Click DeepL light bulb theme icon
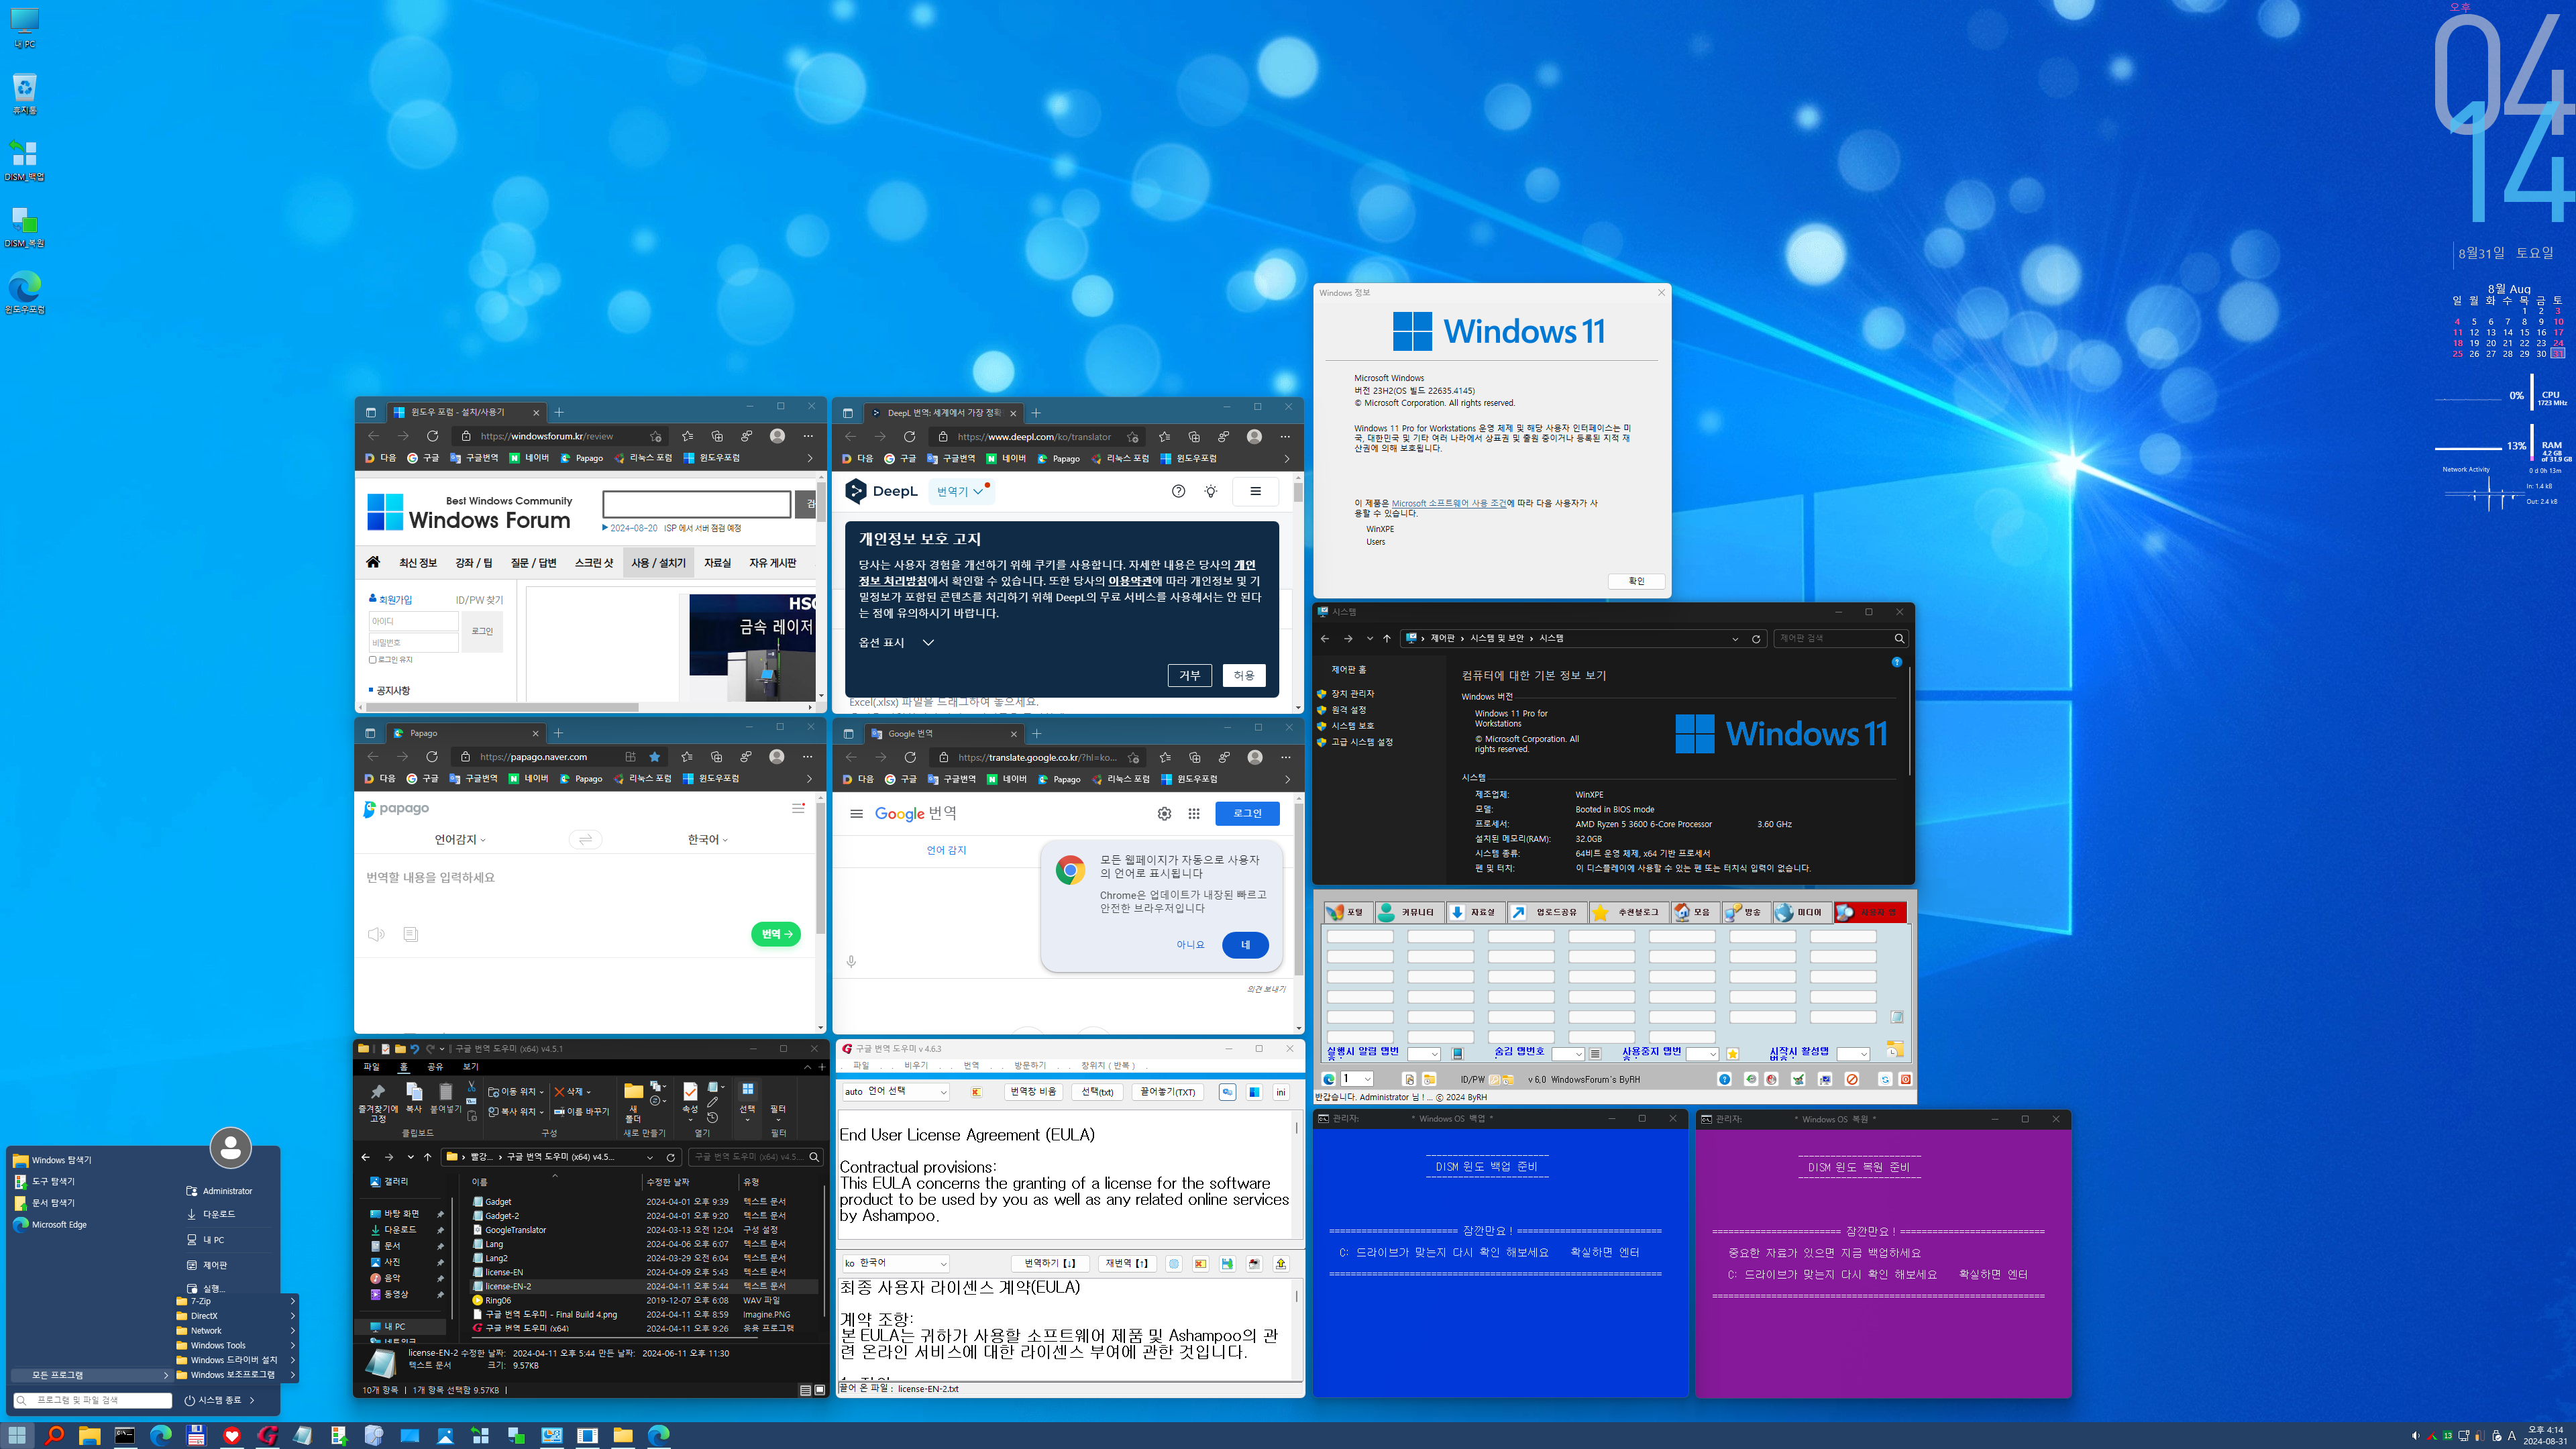 (x=1211, y=491)
